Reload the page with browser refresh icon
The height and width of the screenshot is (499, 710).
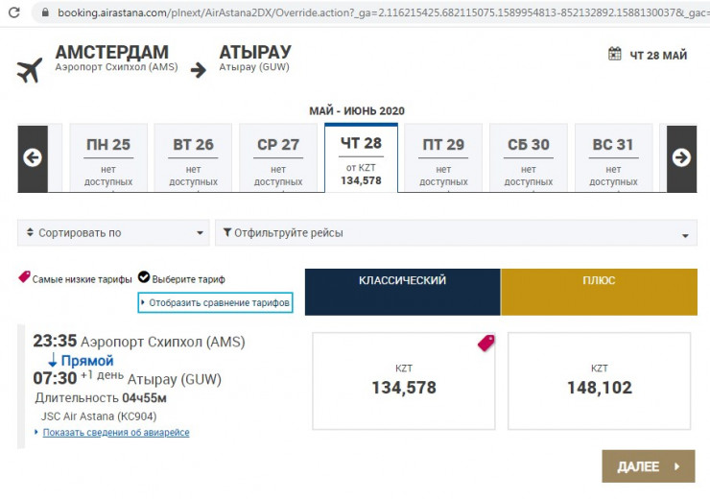13,12
